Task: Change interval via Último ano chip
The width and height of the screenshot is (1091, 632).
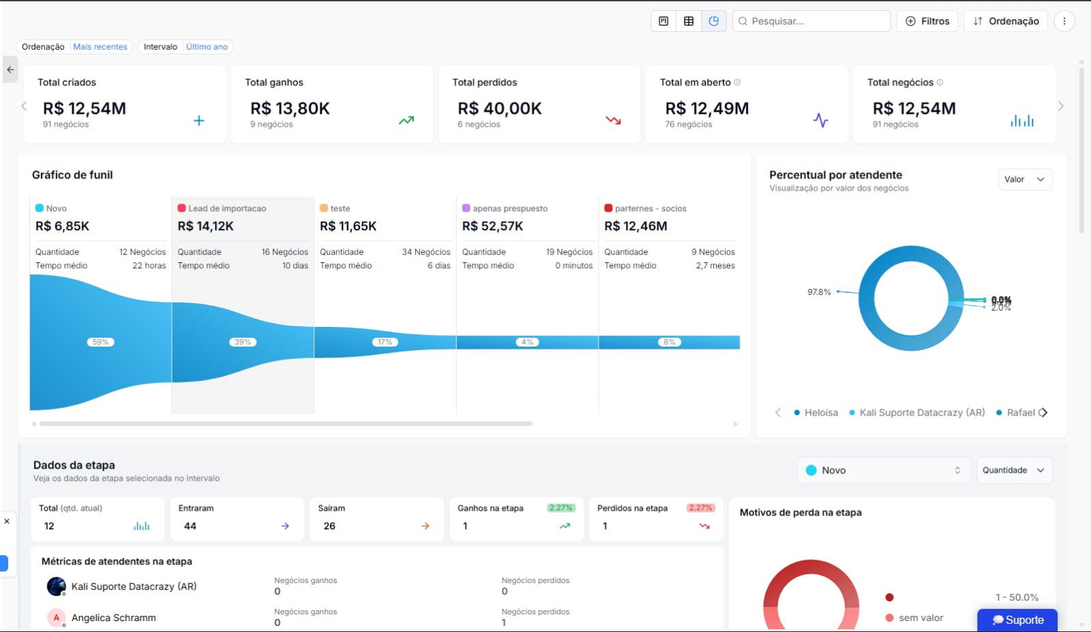Action: point(207,47)
